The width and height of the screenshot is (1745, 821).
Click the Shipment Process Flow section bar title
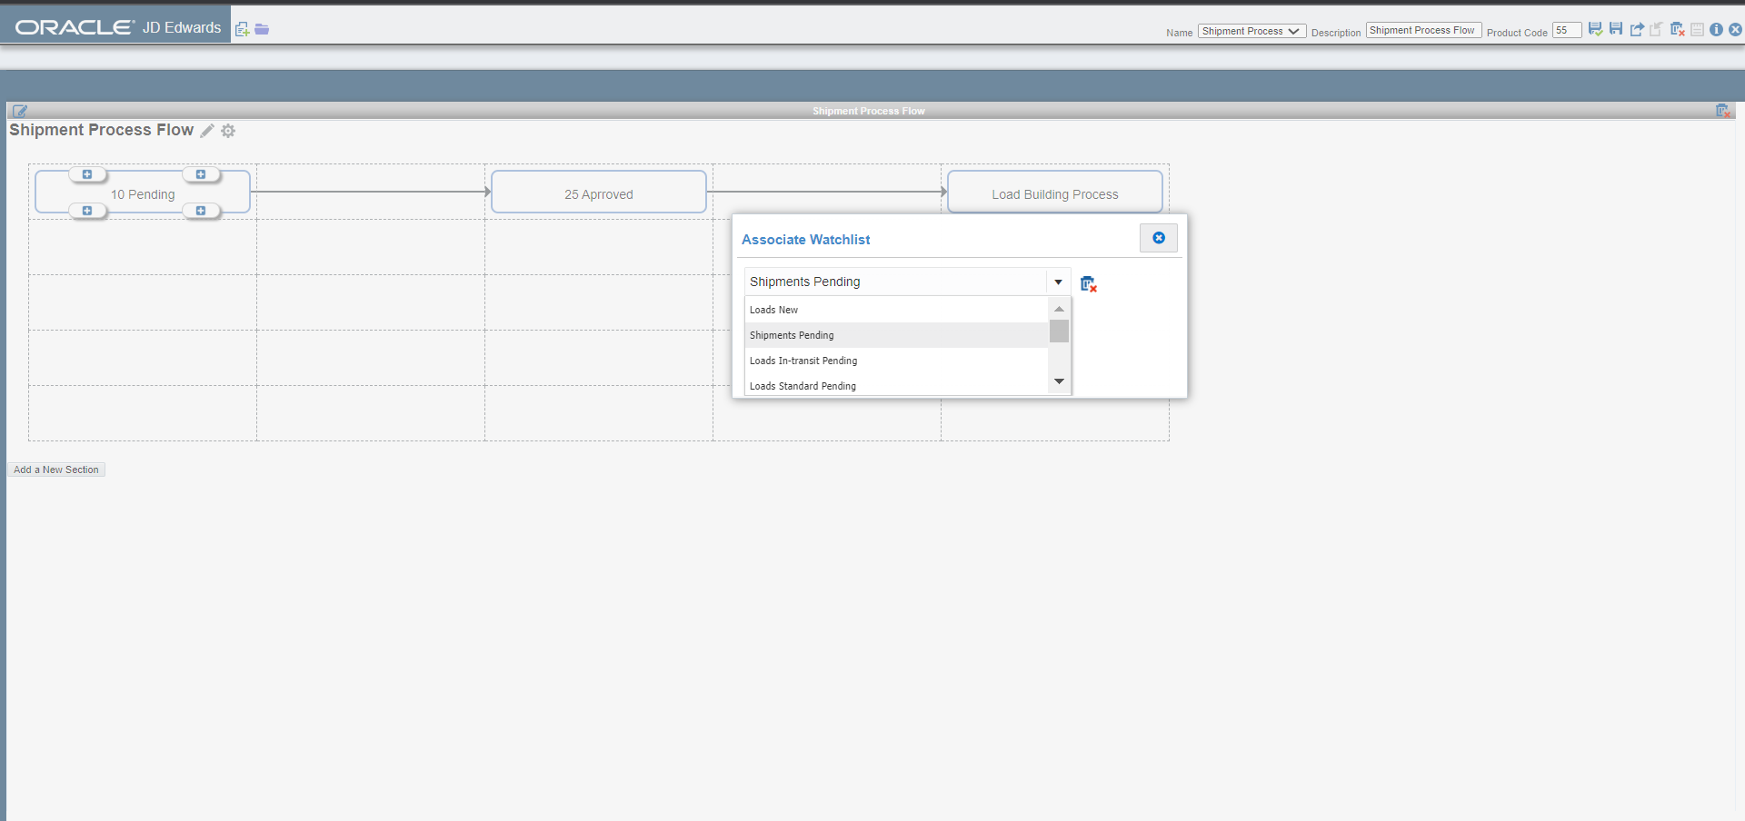click(x=869, y=111)
